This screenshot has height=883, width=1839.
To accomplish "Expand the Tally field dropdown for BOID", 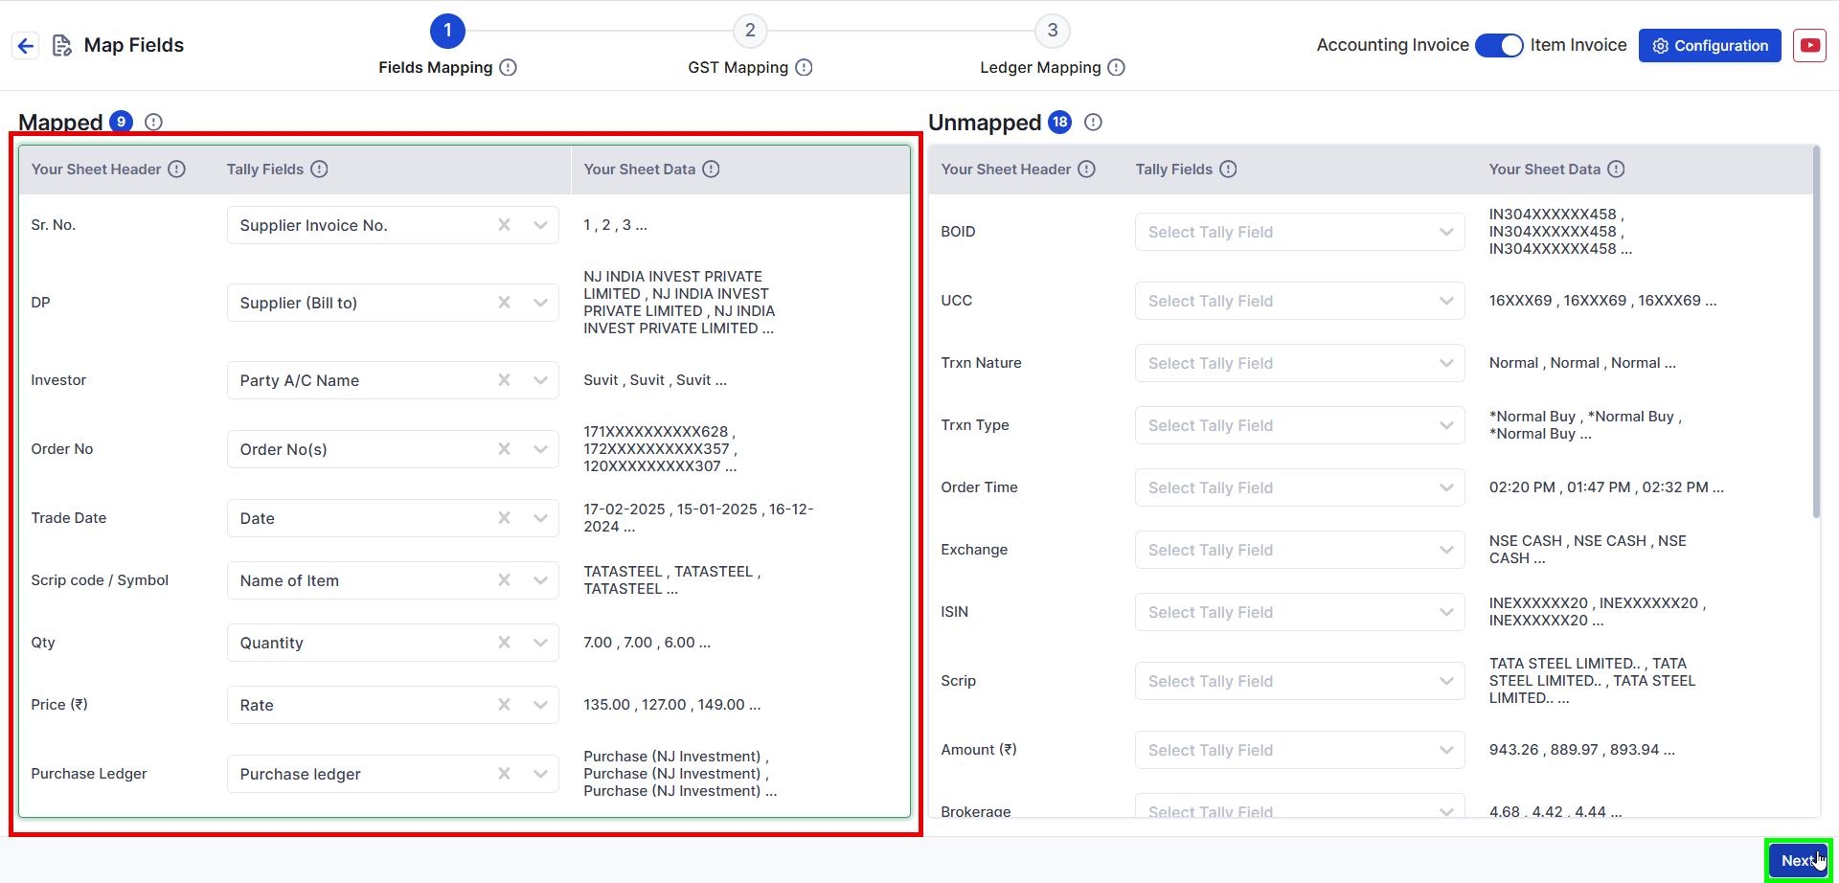I will 1445,232.
